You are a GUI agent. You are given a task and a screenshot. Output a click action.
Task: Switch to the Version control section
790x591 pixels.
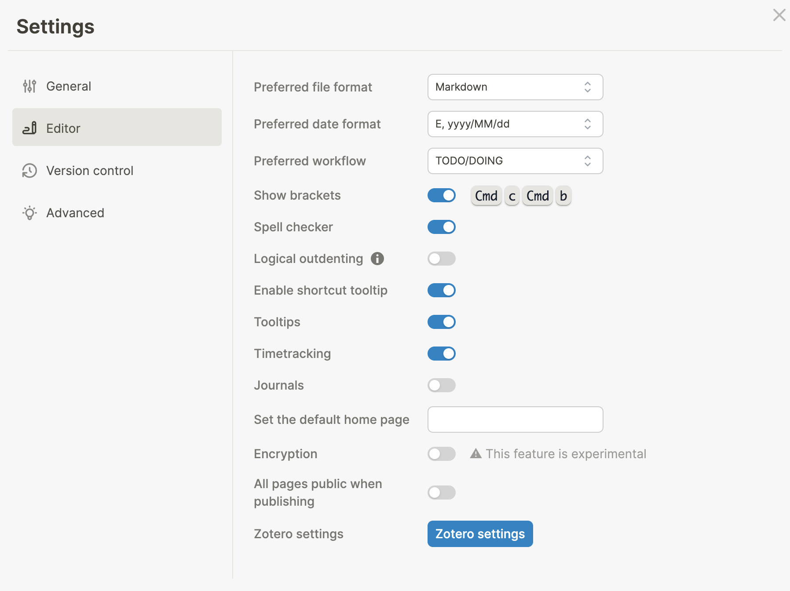tap(89, 171)
